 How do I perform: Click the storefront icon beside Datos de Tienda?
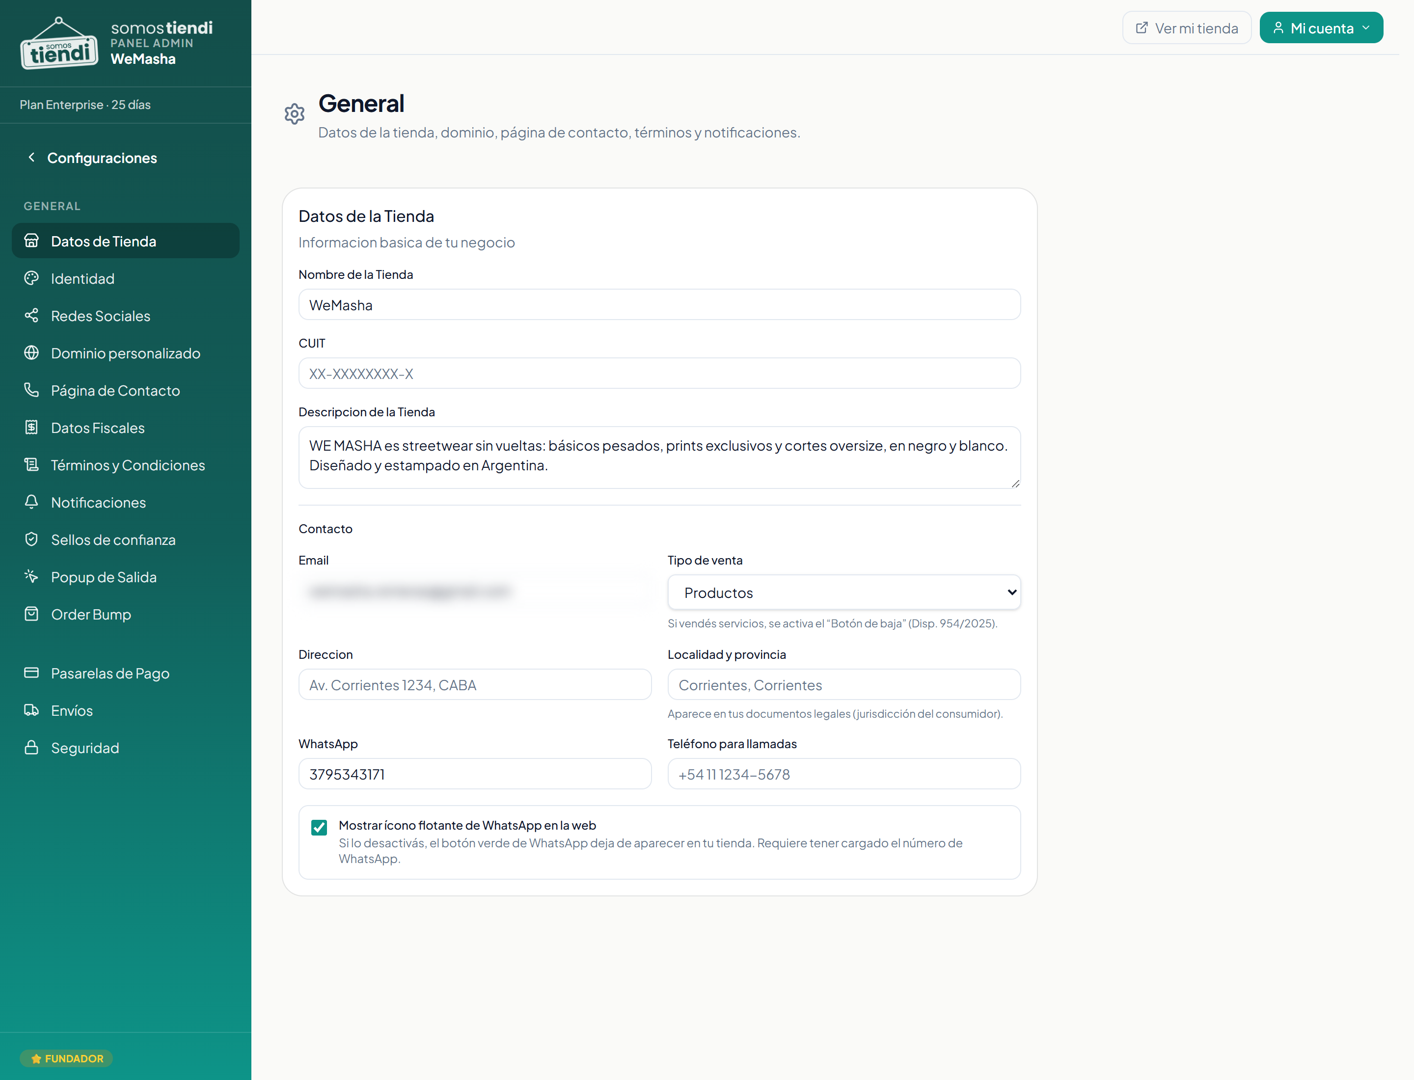(x=31, y=241)
